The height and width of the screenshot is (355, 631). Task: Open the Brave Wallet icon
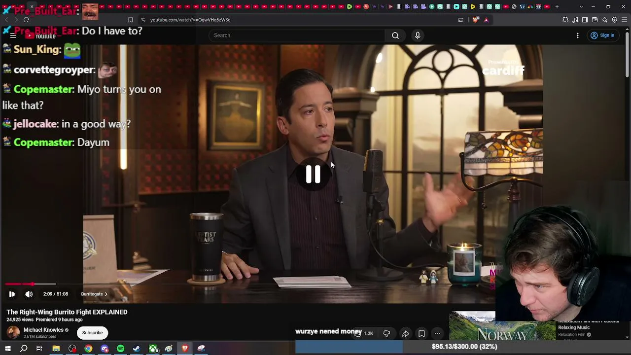(x=595, y=20)
